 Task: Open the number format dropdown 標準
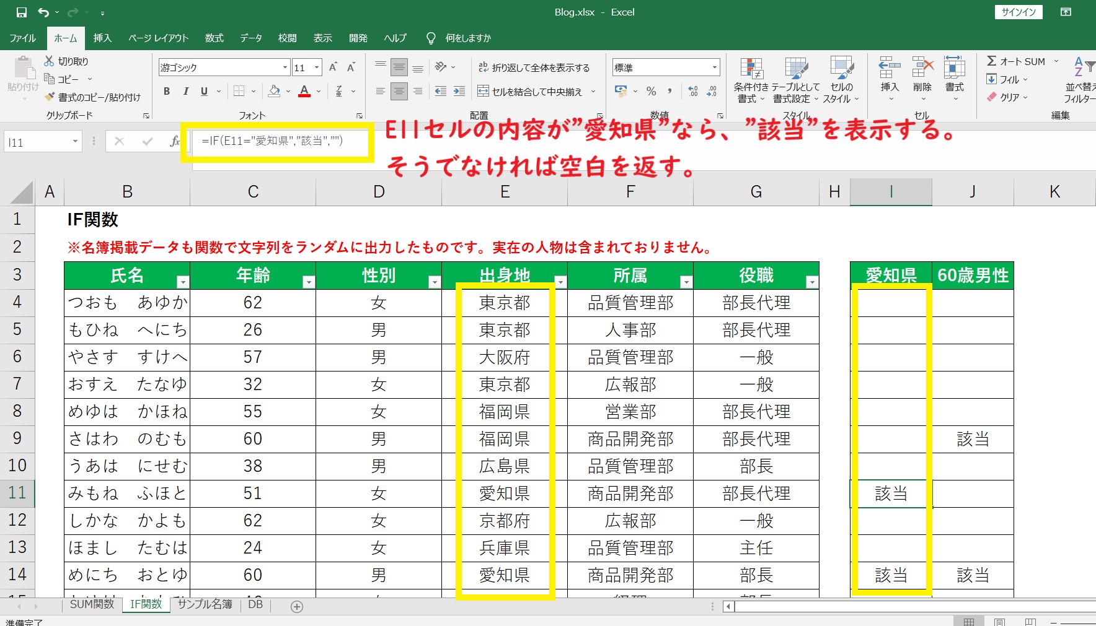(715, 67)
